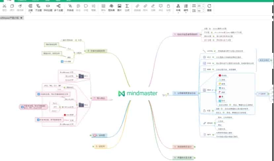Close the MindMaster document tab
Viewport: 274px width, 161px height.
tap(21, 18)
